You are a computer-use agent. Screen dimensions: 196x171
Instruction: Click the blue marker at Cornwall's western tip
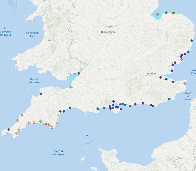coord(9,129)
